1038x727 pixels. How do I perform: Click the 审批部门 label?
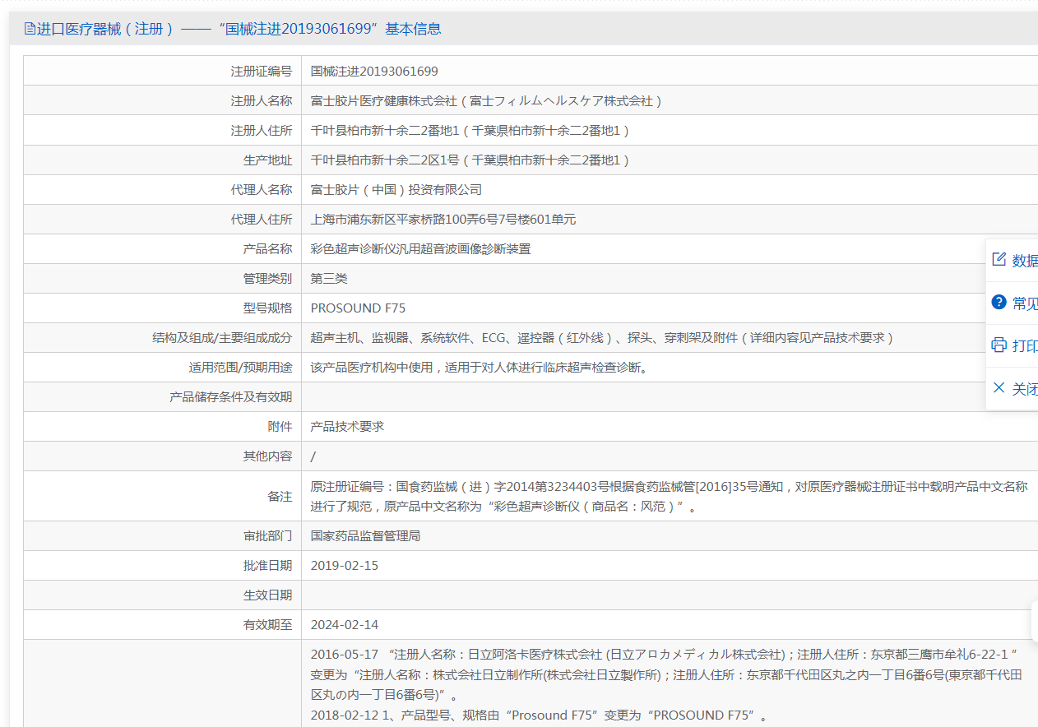[x=267, y=536]
